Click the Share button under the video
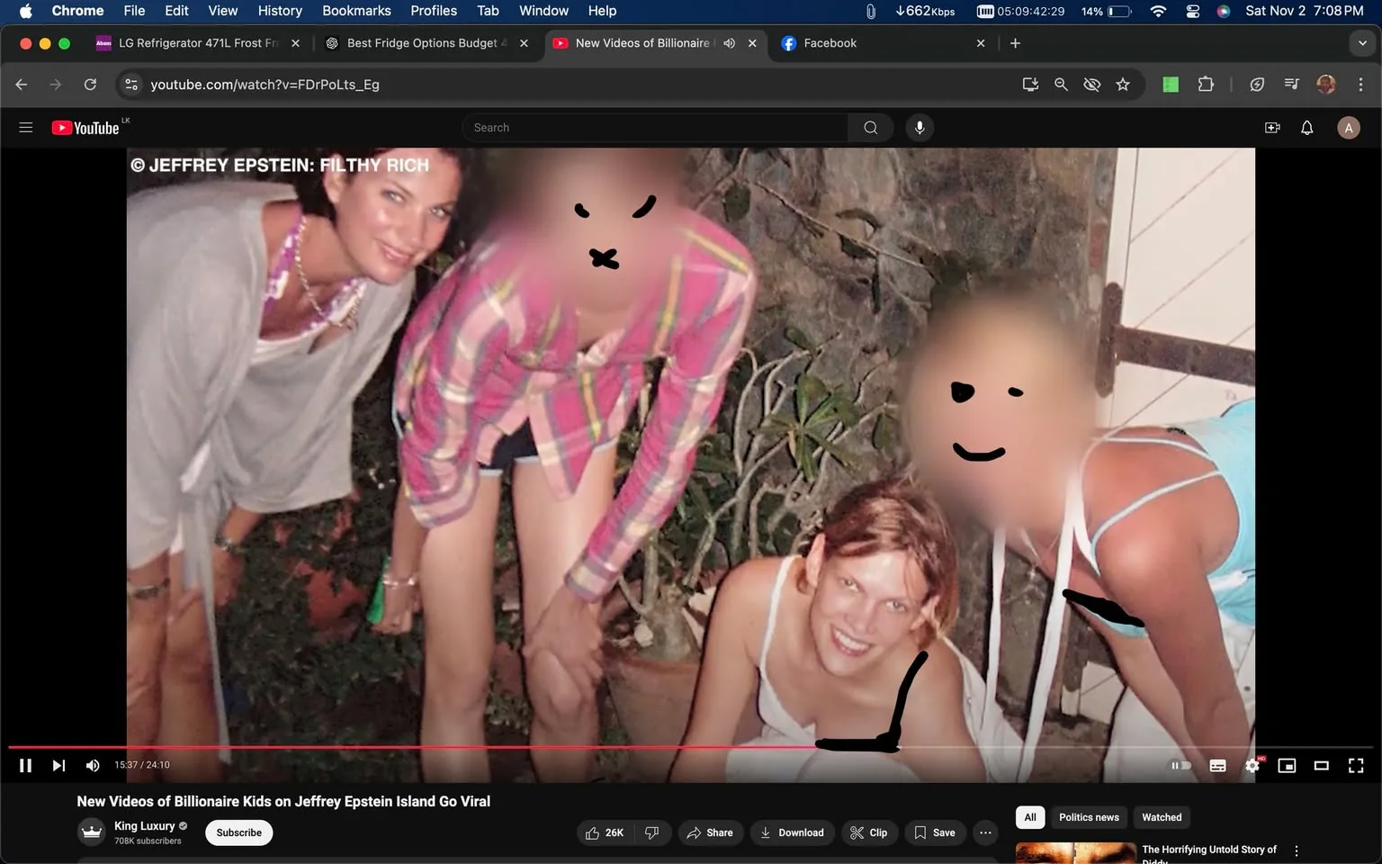Screen dimensions: 1382x864 pos(710,832)
